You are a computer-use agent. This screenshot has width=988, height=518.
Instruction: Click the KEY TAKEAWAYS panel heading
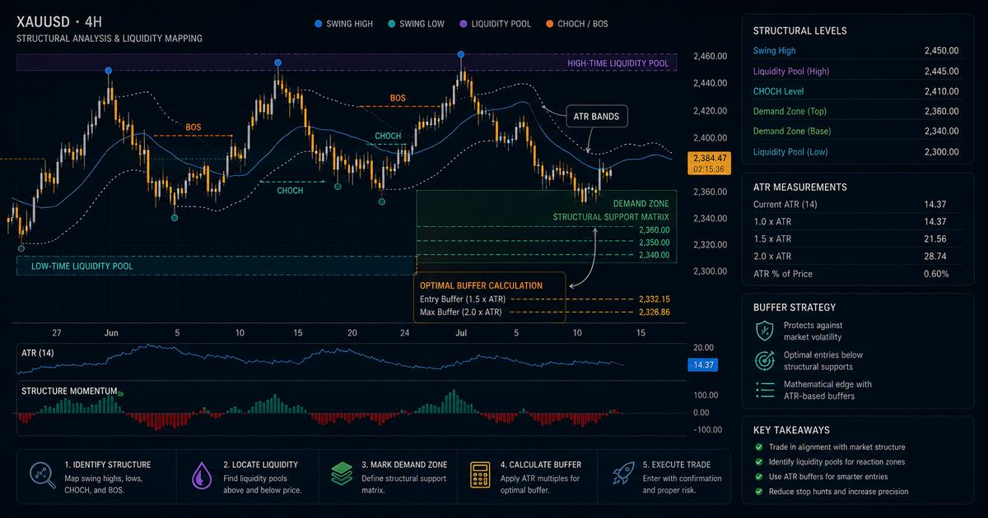791,430
